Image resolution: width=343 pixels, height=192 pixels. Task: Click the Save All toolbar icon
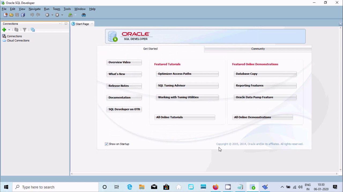(23, 15)
